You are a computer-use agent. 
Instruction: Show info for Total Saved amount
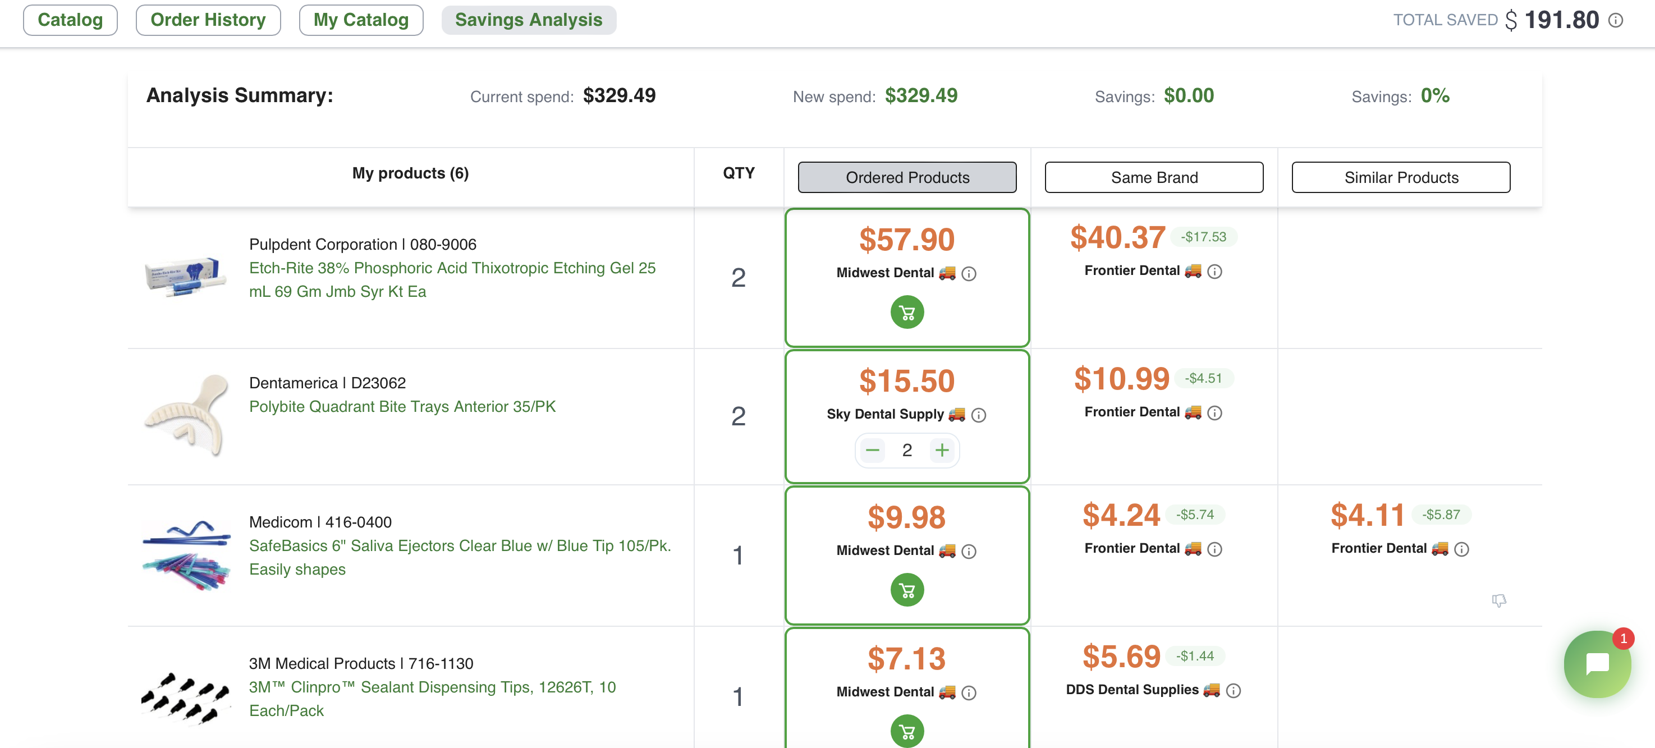(x=1615, y=21)
